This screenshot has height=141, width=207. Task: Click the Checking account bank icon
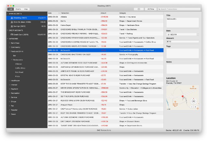[x=12, y=18]
